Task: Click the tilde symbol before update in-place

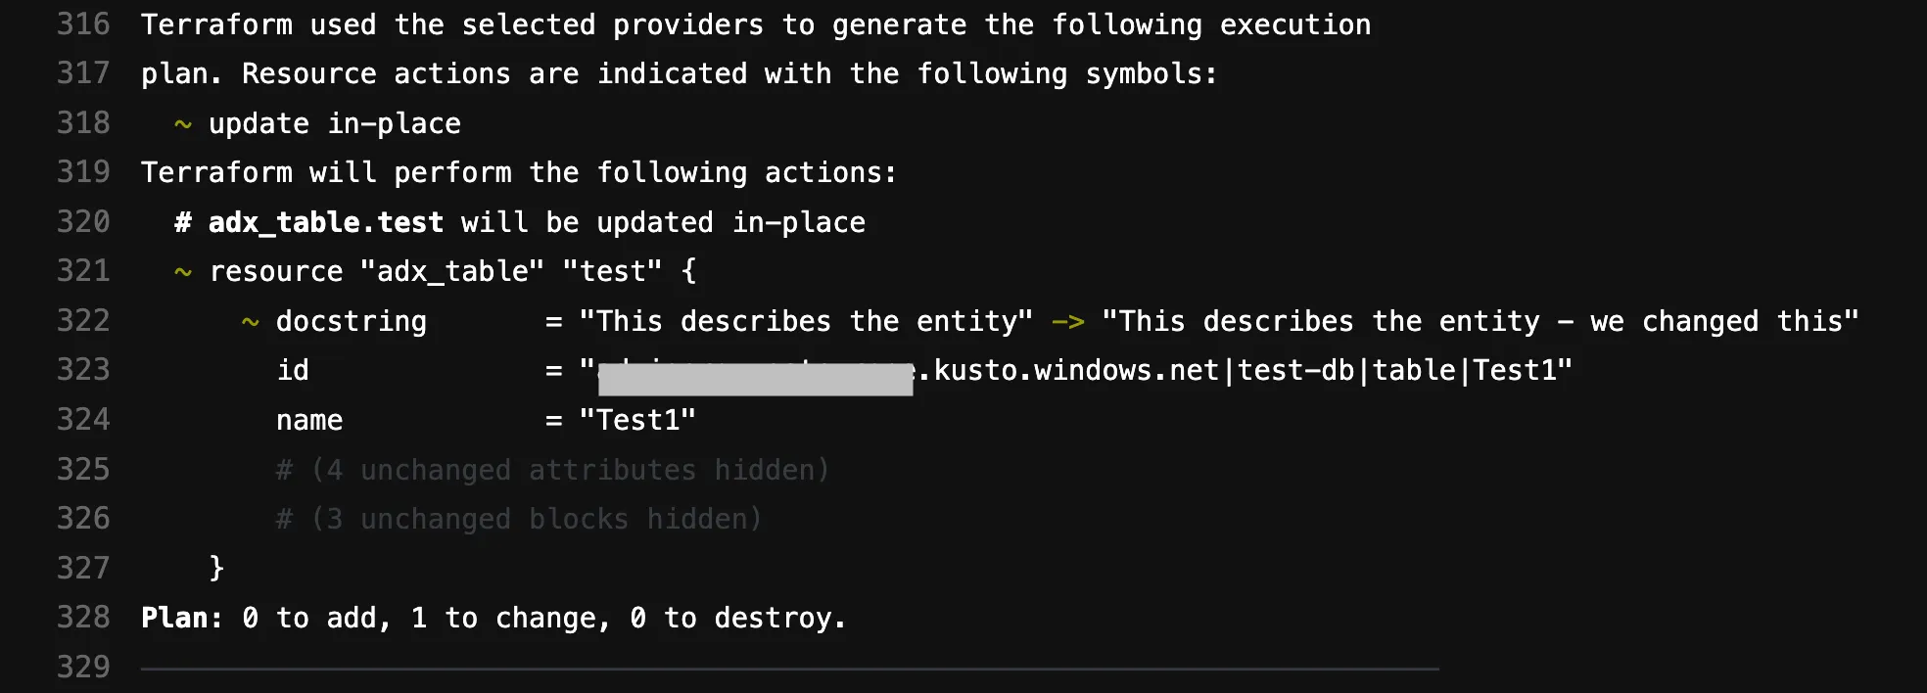Action: 183,124
